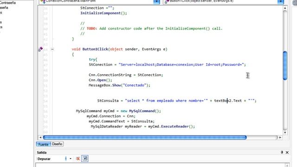Switch to the Diseño tab

[x=57, y=144]
